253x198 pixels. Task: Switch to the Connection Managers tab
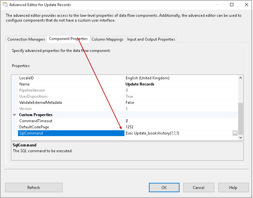26,39
